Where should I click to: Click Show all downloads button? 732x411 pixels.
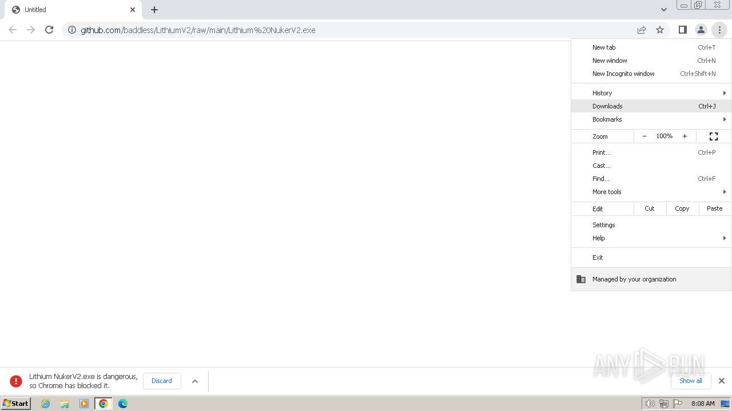tap(691, 381)
